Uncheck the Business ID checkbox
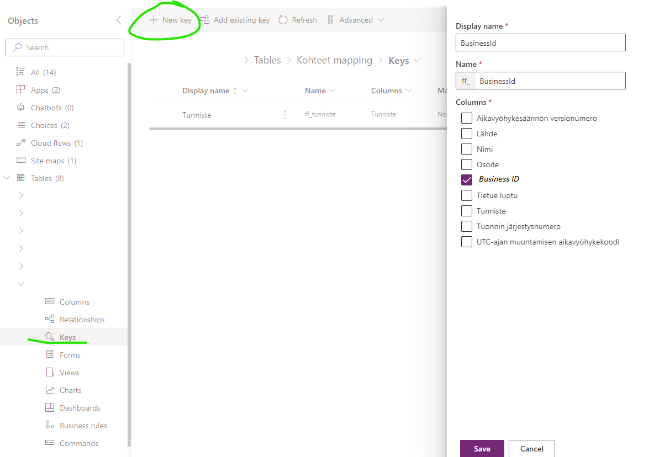The height and width of the screenshot is (457, 670). 467,180
